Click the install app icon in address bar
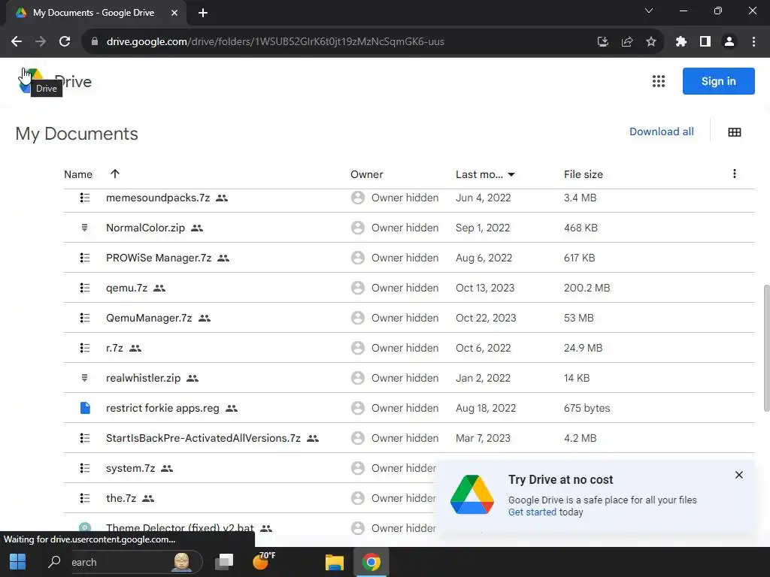Image resolution: width=770 pixels, height=577 pixels. pyautogui.click(x=602, y=42)
